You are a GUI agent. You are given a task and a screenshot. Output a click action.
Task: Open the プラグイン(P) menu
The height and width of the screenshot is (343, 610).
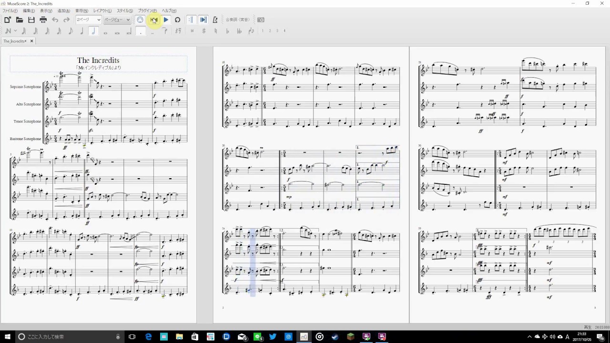(147, 10)
